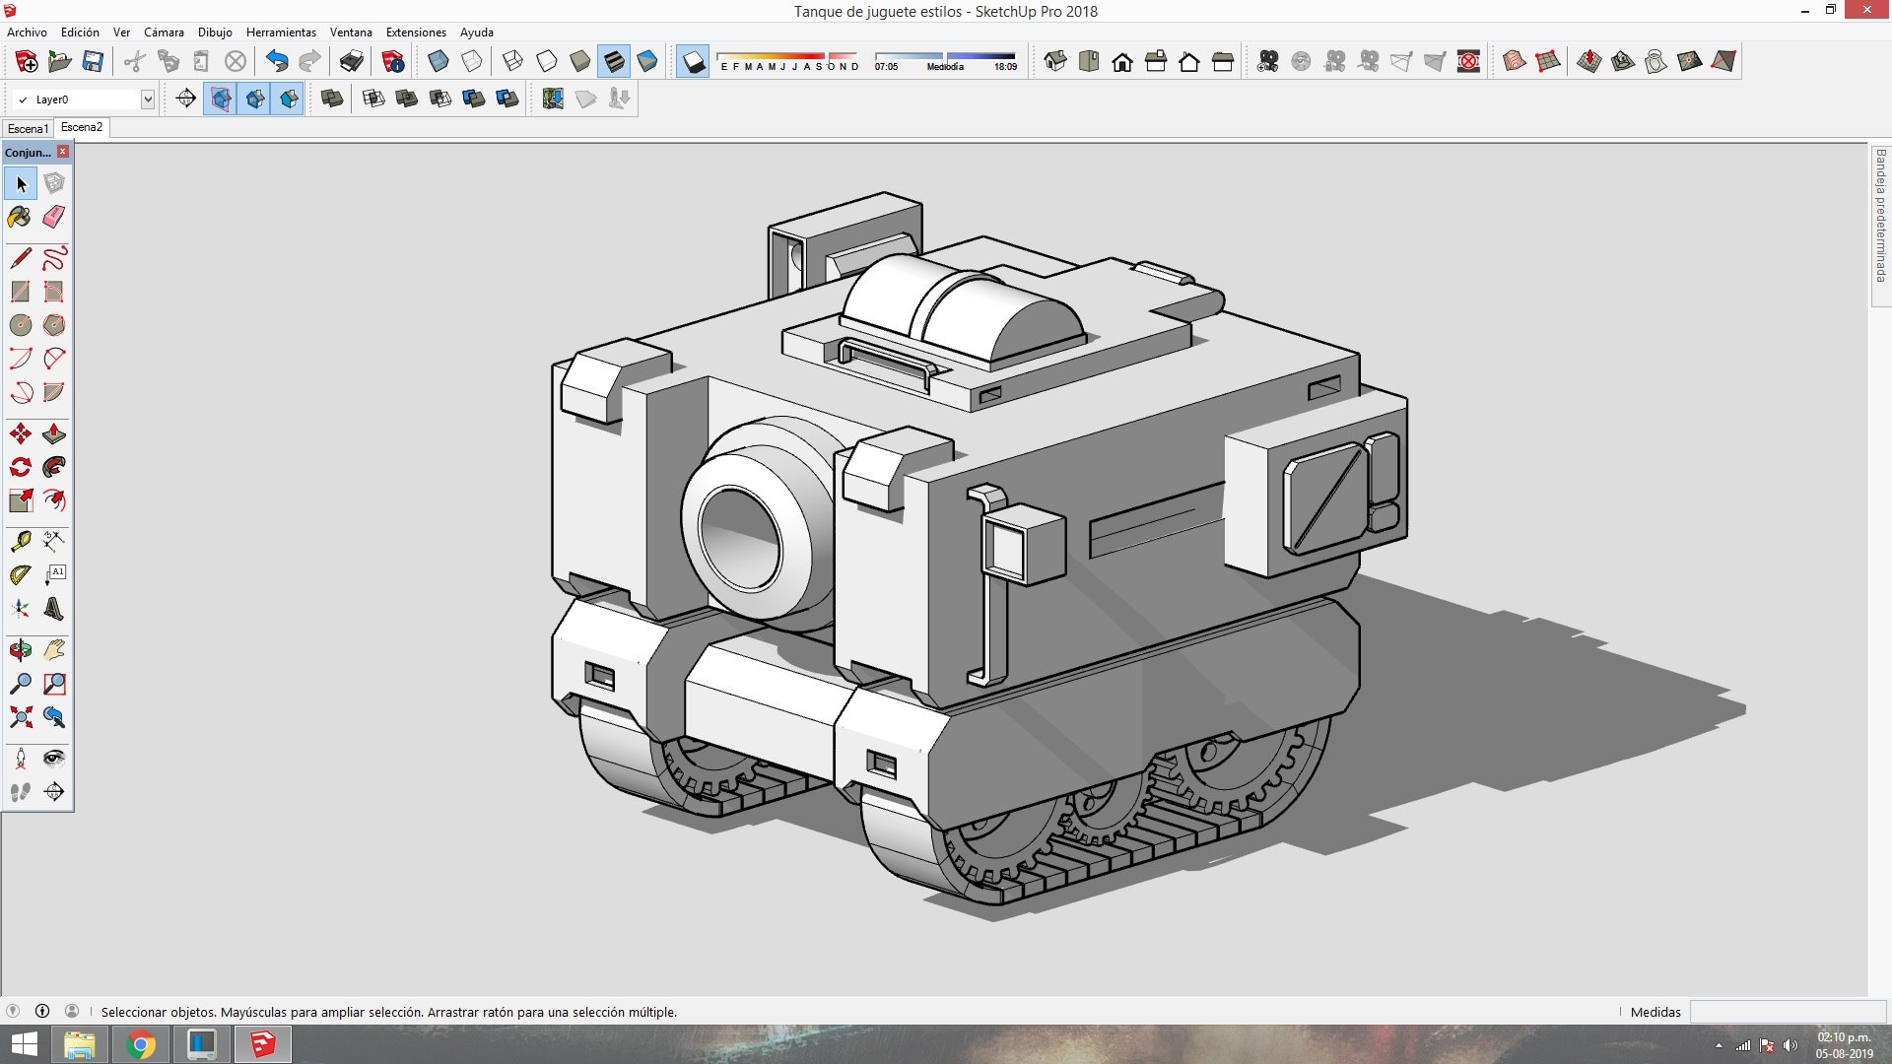Select the Follow Me tool
The width and height of the screenshot is (1892, 1064).
(53, 467)
